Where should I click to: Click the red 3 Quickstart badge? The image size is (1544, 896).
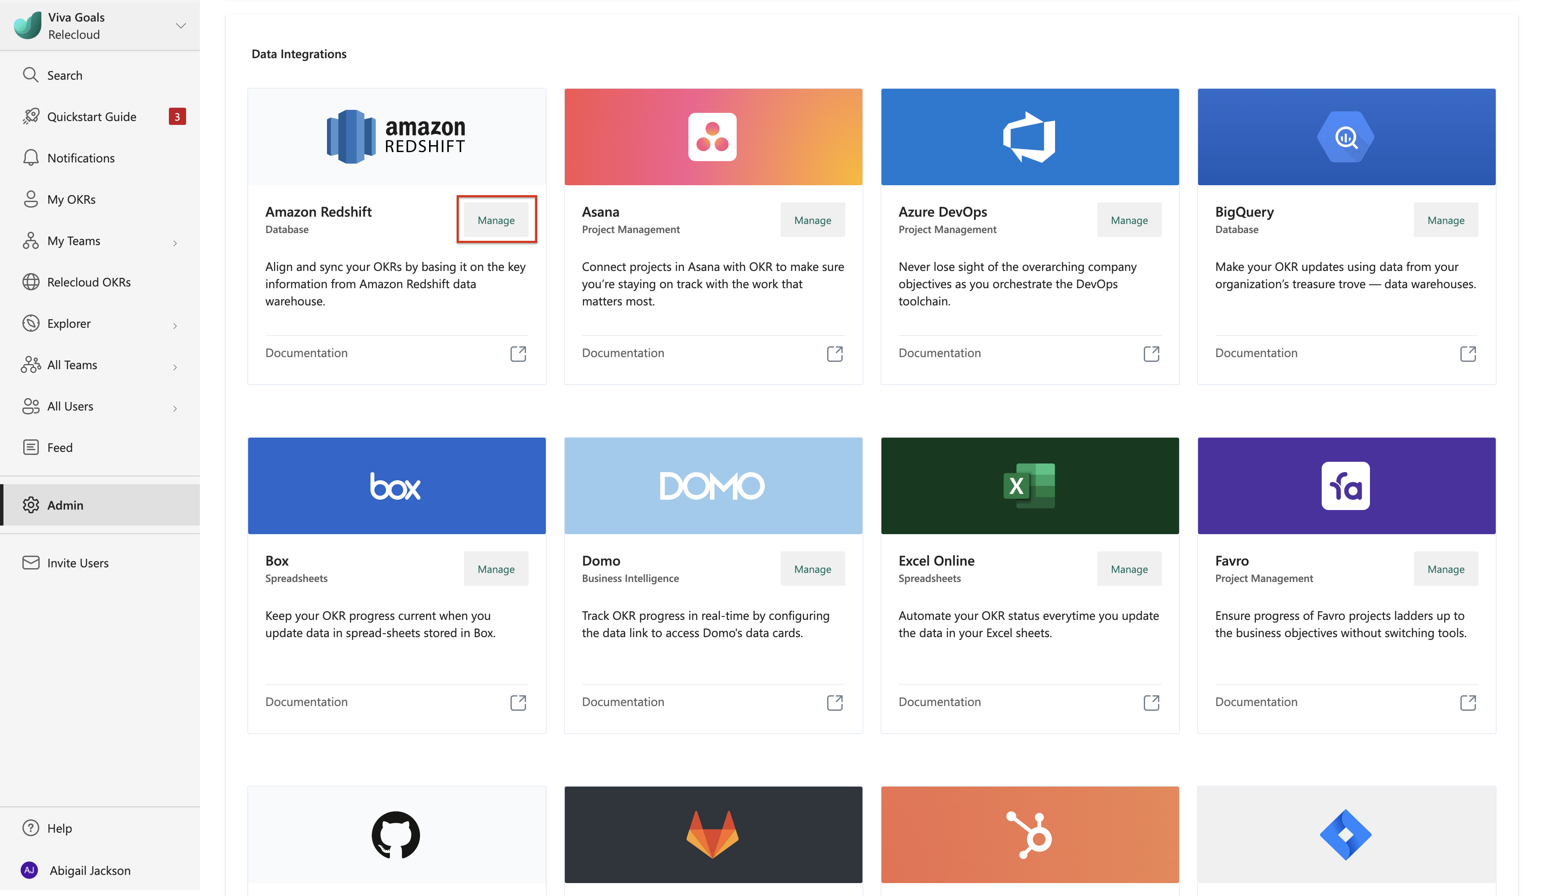[x=177, y=116]
